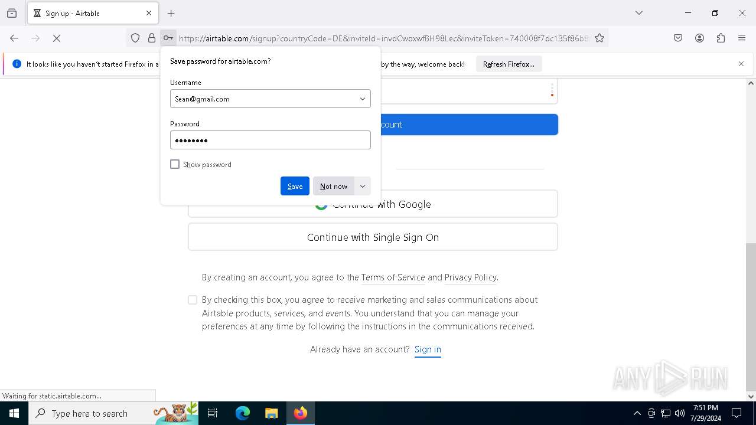
Task: Open the extensions puzzle icon
Action: tap(721, 38)
